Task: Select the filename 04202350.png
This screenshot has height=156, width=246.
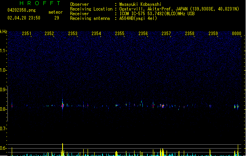Action: point(22,10)
